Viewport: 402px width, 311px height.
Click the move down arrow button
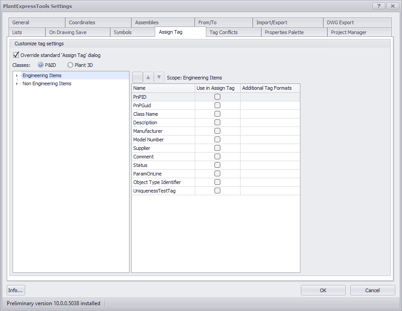pos(159,77)
